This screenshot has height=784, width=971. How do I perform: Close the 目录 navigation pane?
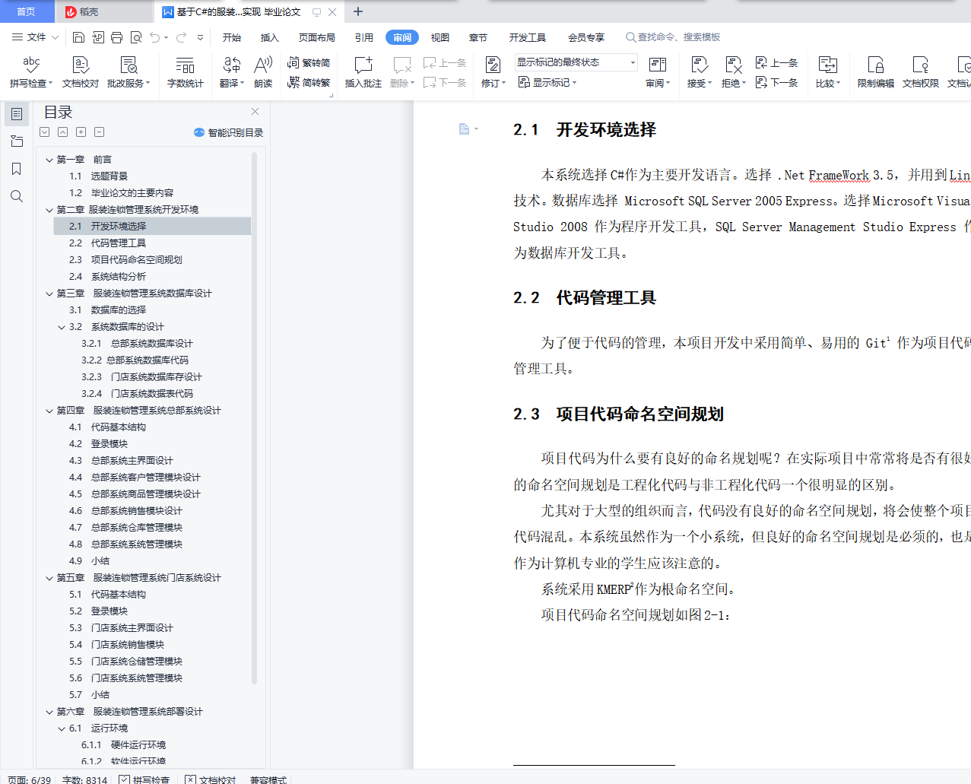click(x=255, y=112)
